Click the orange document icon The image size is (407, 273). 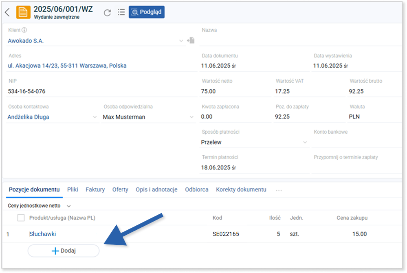[x=23, y=12]
